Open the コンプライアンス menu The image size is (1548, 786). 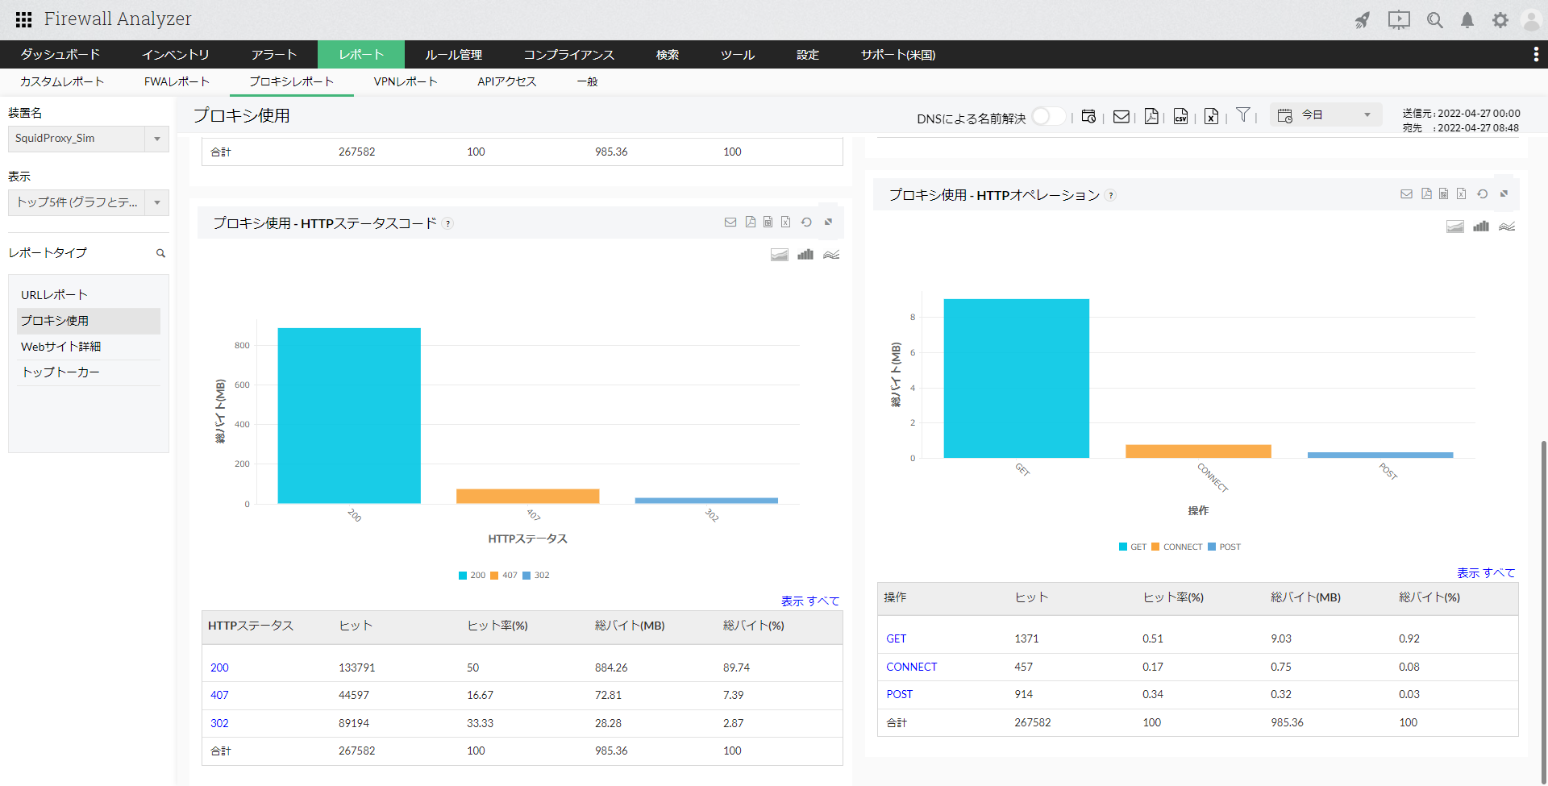tap(568, 55)
